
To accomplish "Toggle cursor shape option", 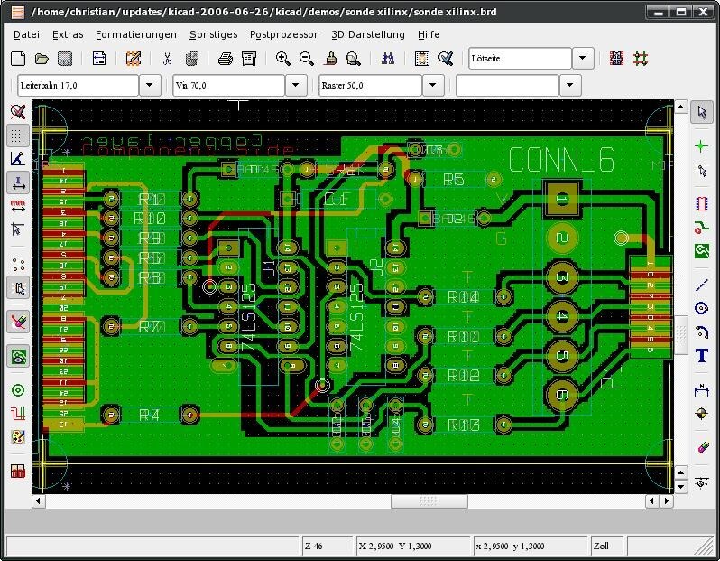I will (x=18, y=229).
